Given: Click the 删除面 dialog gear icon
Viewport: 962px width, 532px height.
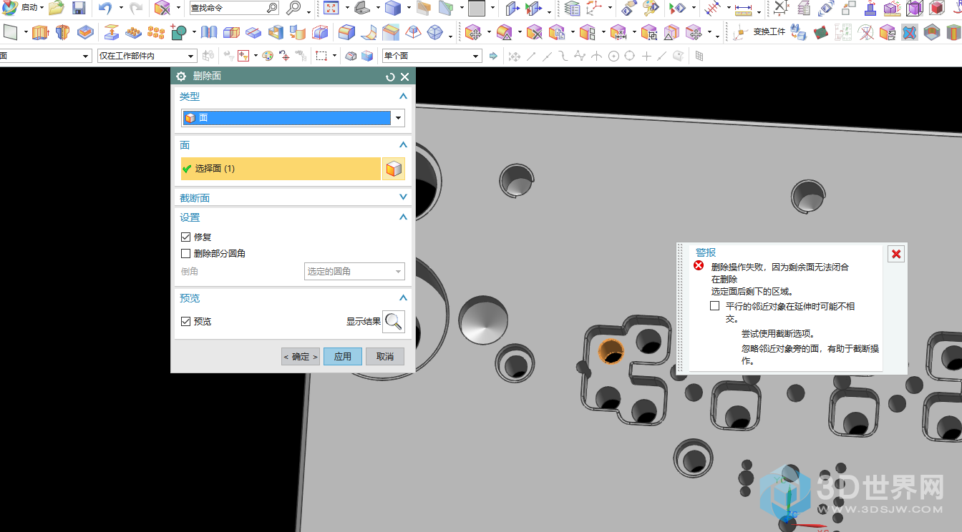Looking at the screenshot, I should point(181,77).
